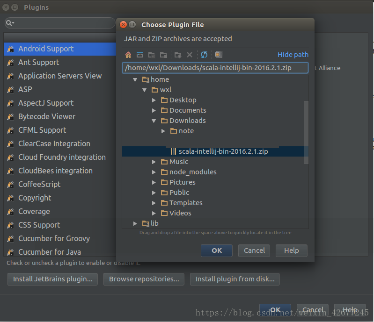The image size is (374, 322).
Task: Select scala-intellij-bin-2016.2.1.zip file row
Action: point(215,151)
